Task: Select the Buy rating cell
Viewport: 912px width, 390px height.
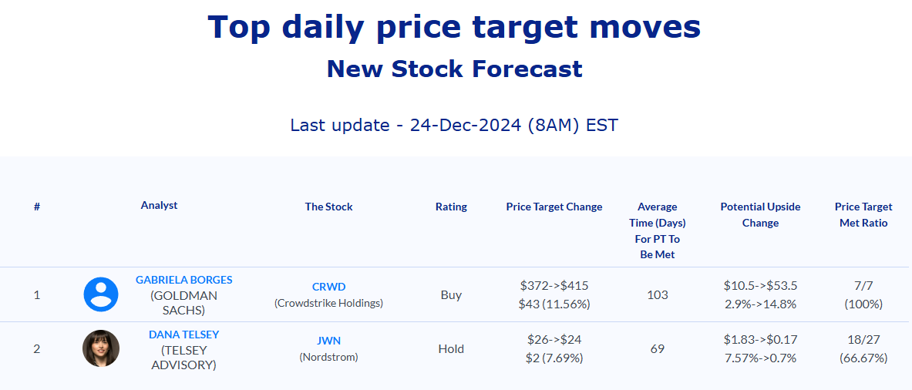Action: tap(451, 294)
